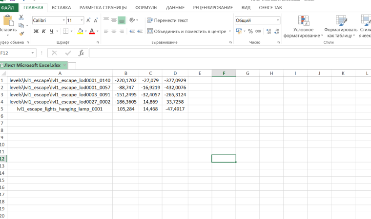
Task: Click Перенести текст wrap text button
Action: (167, 20)
